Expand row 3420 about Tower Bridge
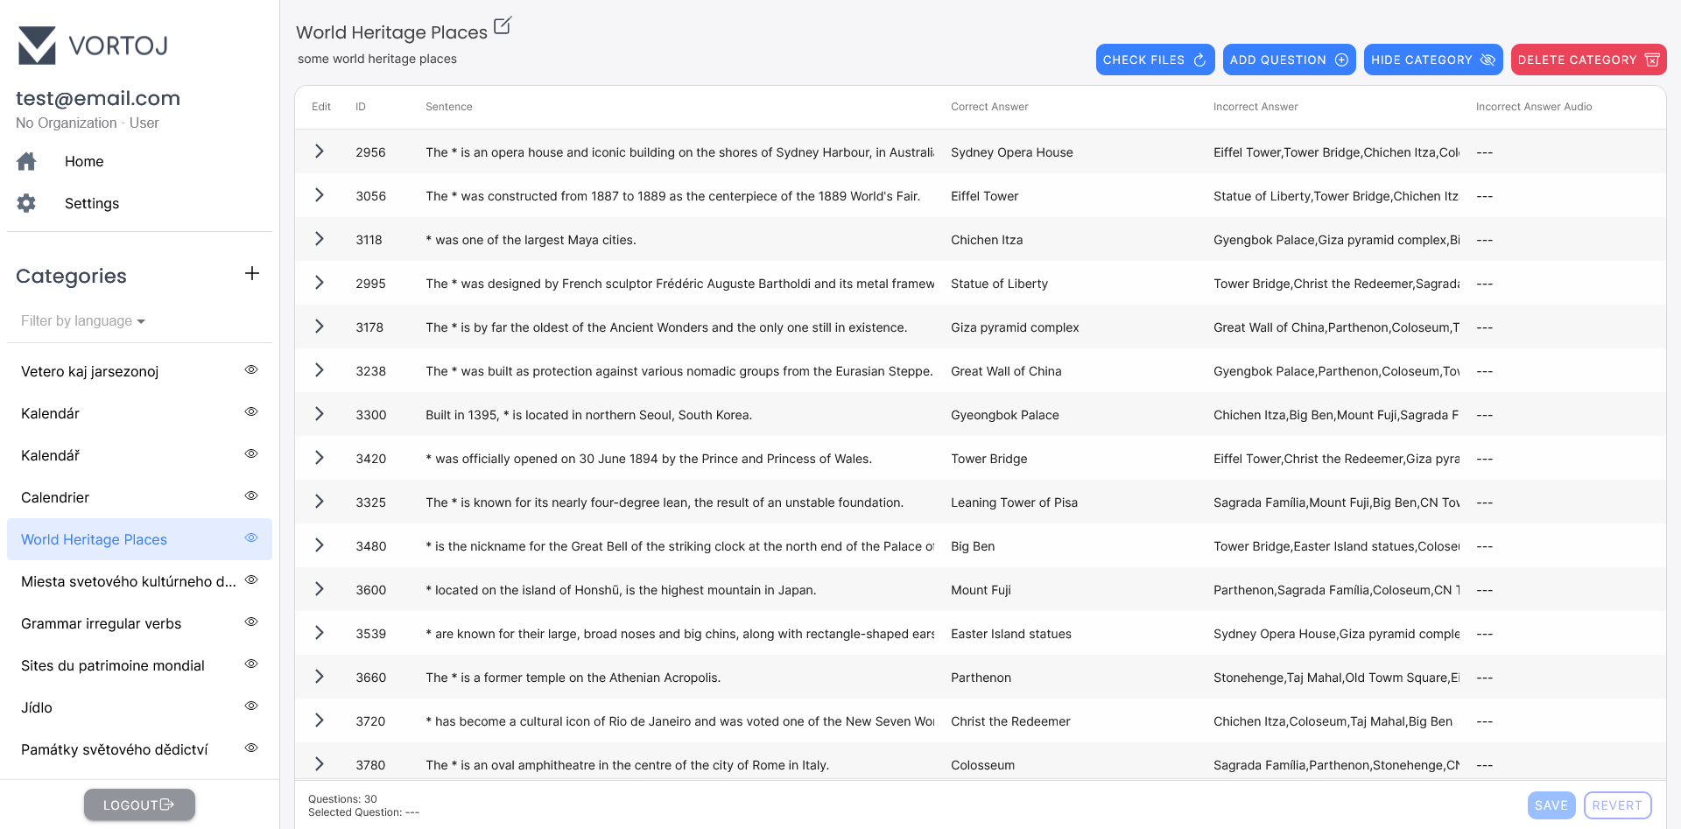The image size is (1681, 829). coord(320,458)
